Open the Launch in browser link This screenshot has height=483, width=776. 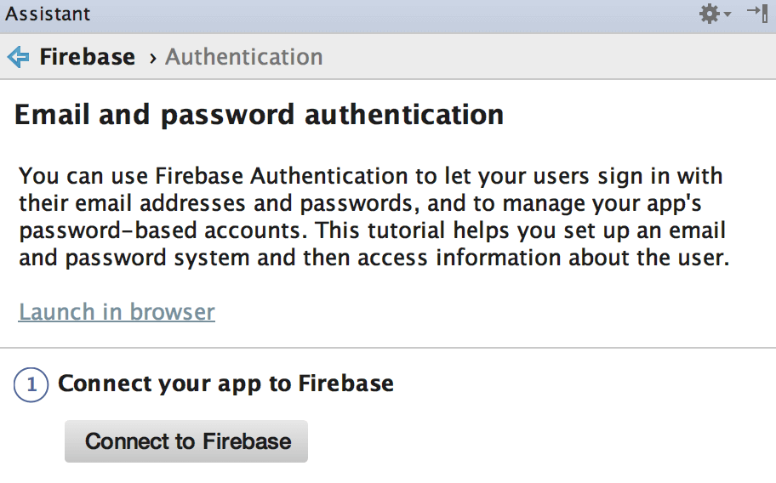click(117, 312)
